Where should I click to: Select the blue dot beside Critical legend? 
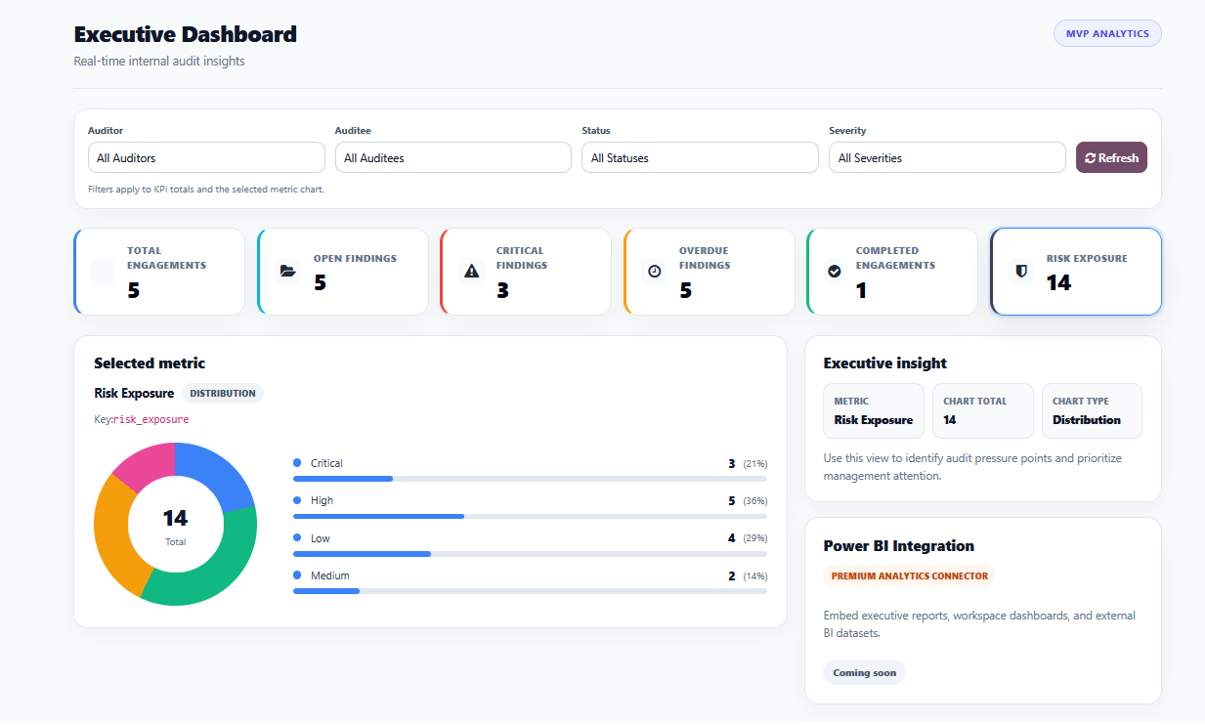[295, 462]
